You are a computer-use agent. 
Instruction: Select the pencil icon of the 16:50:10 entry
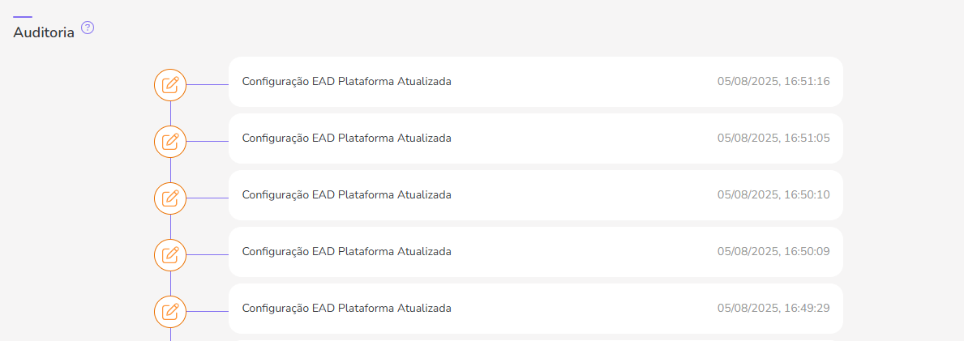click(x=170, y=198)
